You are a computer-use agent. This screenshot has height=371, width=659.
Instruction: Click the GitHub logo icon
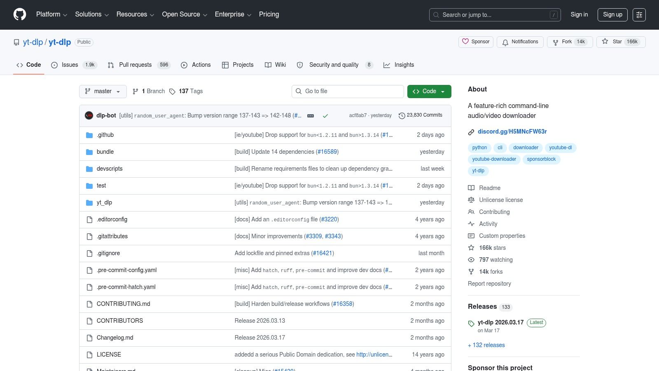tap(20, 14)
